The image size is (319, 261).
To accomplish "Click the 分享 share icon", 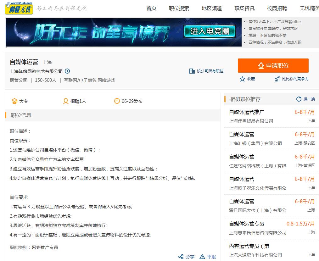I will (182, 257).
